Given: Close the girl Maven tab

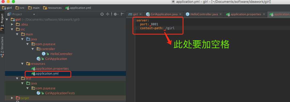Looking at the screenshot, I should click(x=141, y=14).
